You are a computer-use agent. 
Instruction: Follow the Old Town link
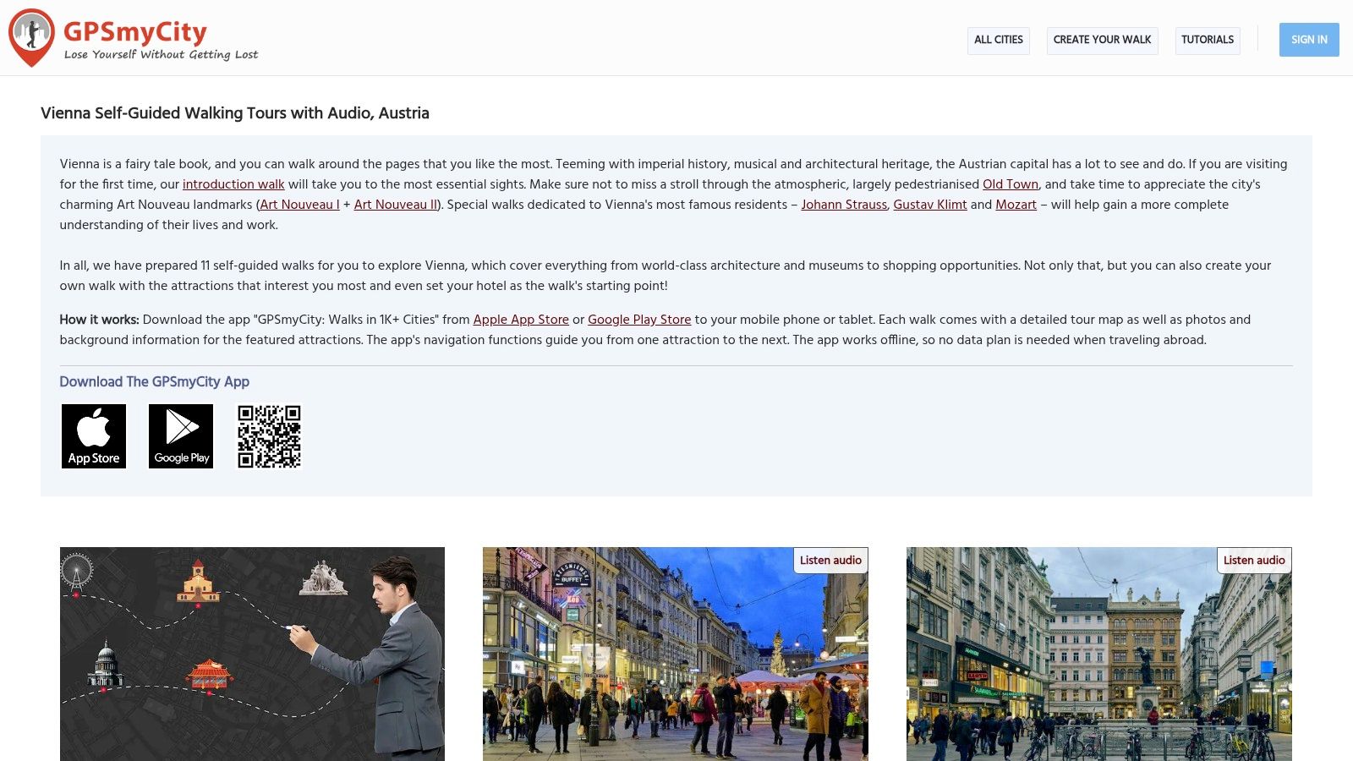[1010, 184]
